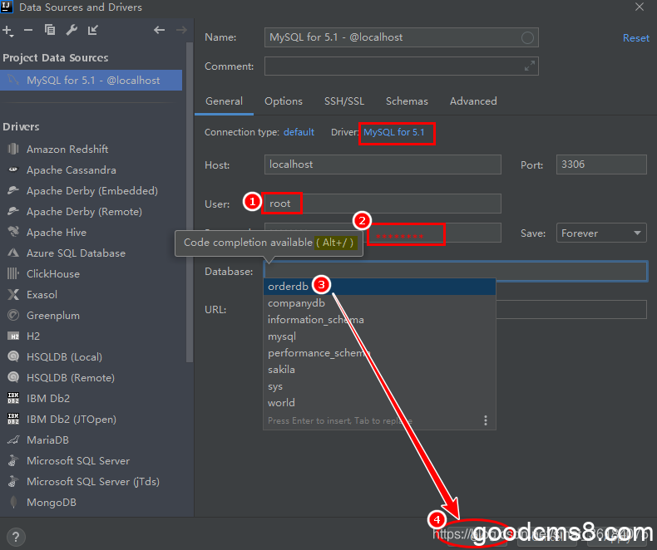Remove selected data source with minus icon

pos(28,30)
